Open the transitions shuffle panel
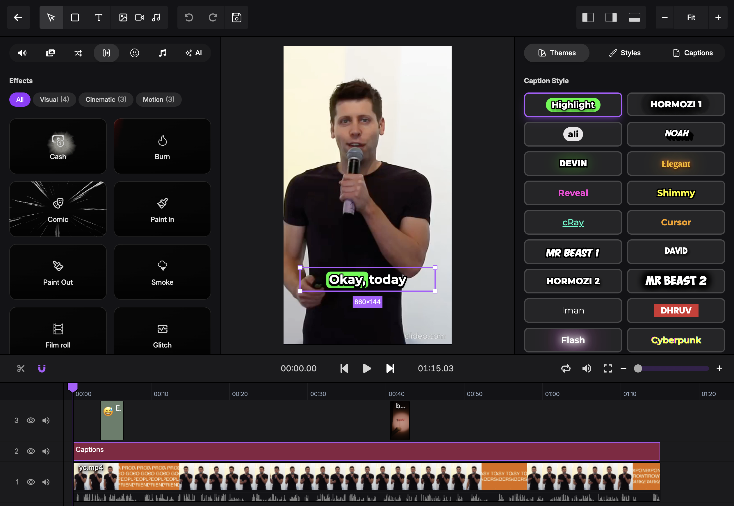Viewport: 734px width, 506px height. click(78, 53)
